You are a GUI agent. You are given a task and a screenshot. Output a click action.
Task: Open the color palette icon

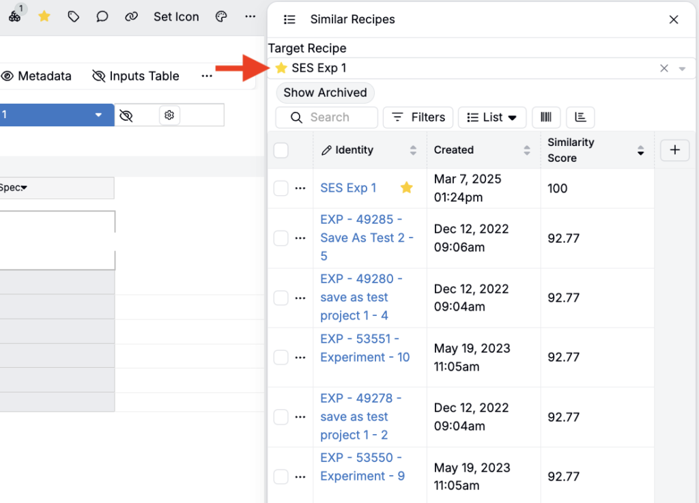221,16
